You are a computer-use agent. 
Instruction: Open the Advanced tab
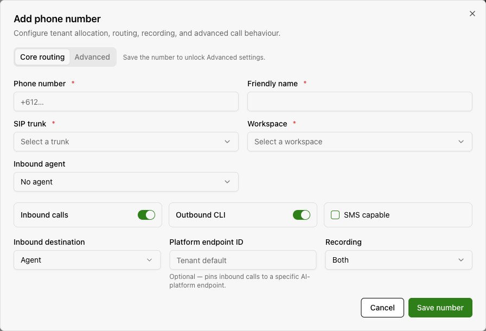92,57
